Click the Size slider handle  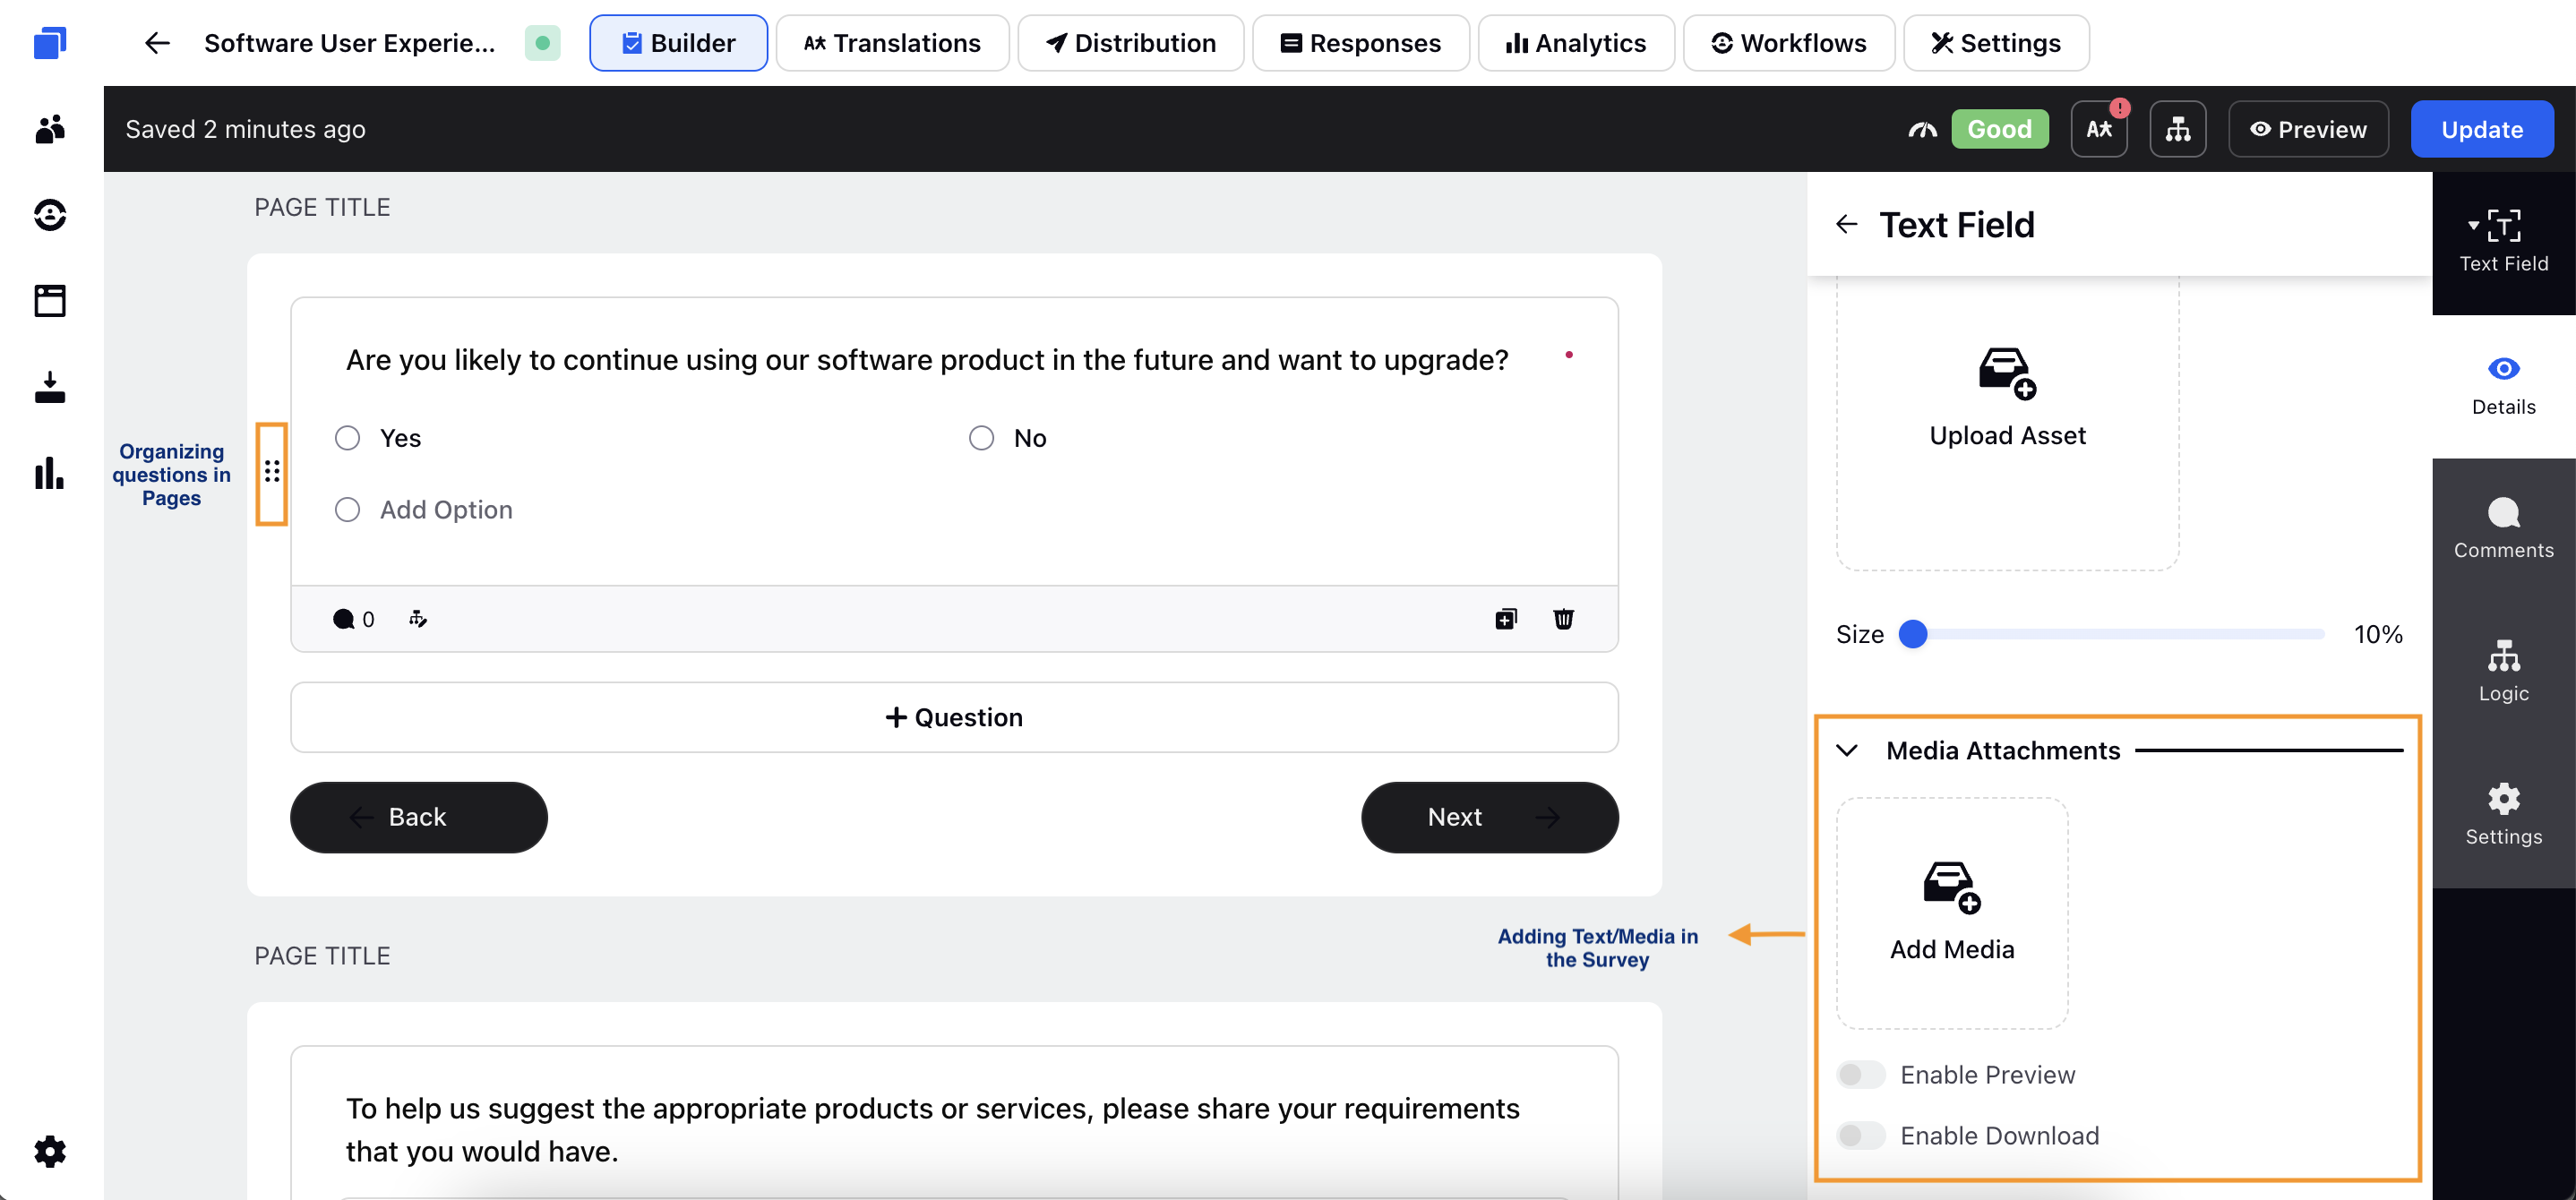[x=1913, y=634]
